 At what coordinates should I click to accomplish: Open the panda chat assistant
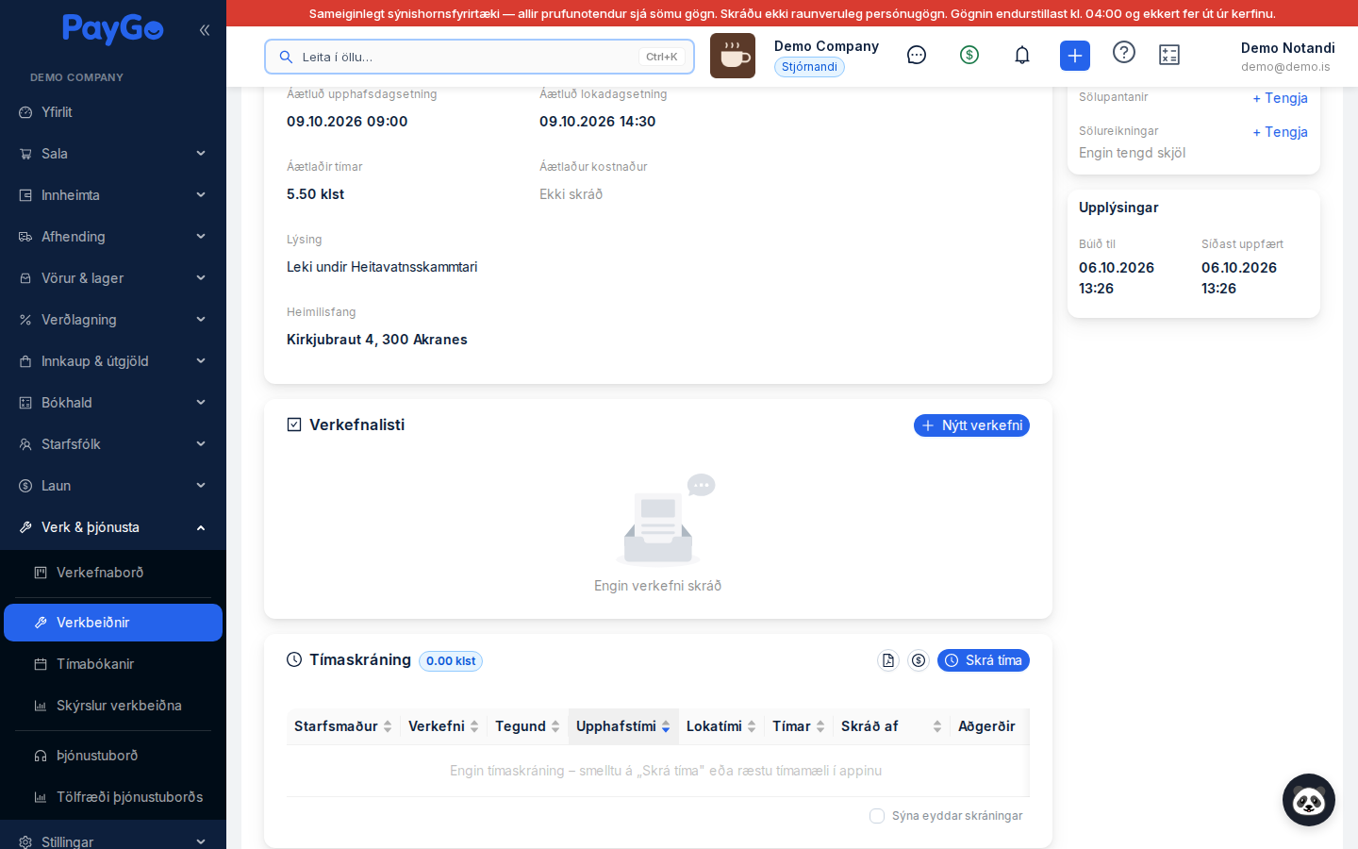(1309, 800)
